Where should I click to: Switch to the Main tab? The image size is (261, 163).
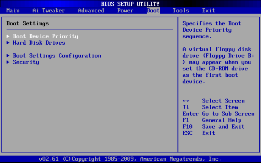pyautogui.click(x=13, y=11)
